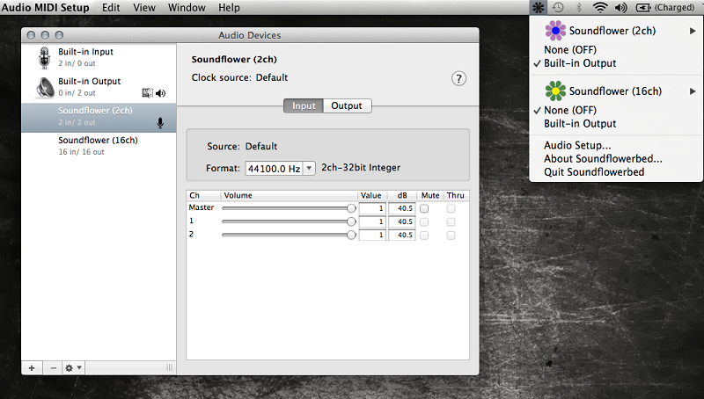Screen dimensions: 704x399
Task: Open the Audio MIDI Setup application menu
Action: [x=46, y=8]
